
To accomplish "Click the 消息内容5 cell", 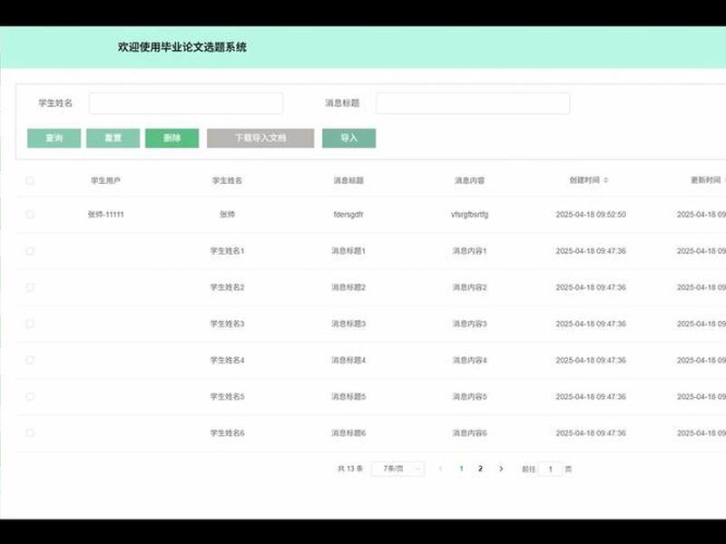I will pyautogui.click(x=469, y=396).
